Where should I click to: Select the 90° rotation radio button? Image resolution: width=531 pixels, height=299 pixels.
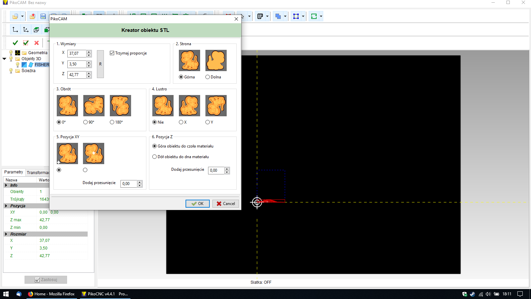click(86, 122)
